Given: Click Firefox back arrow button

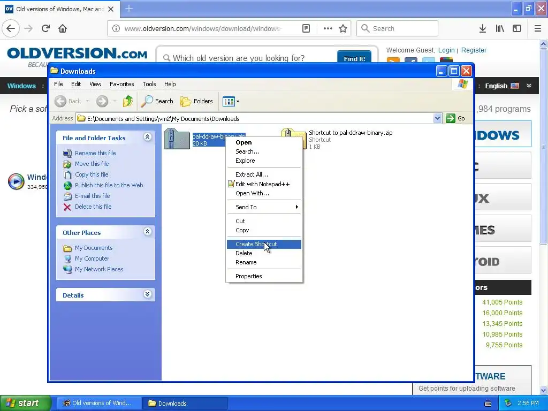Looking at the screenshot, I should pyautogui.click(x=11, y=28).
